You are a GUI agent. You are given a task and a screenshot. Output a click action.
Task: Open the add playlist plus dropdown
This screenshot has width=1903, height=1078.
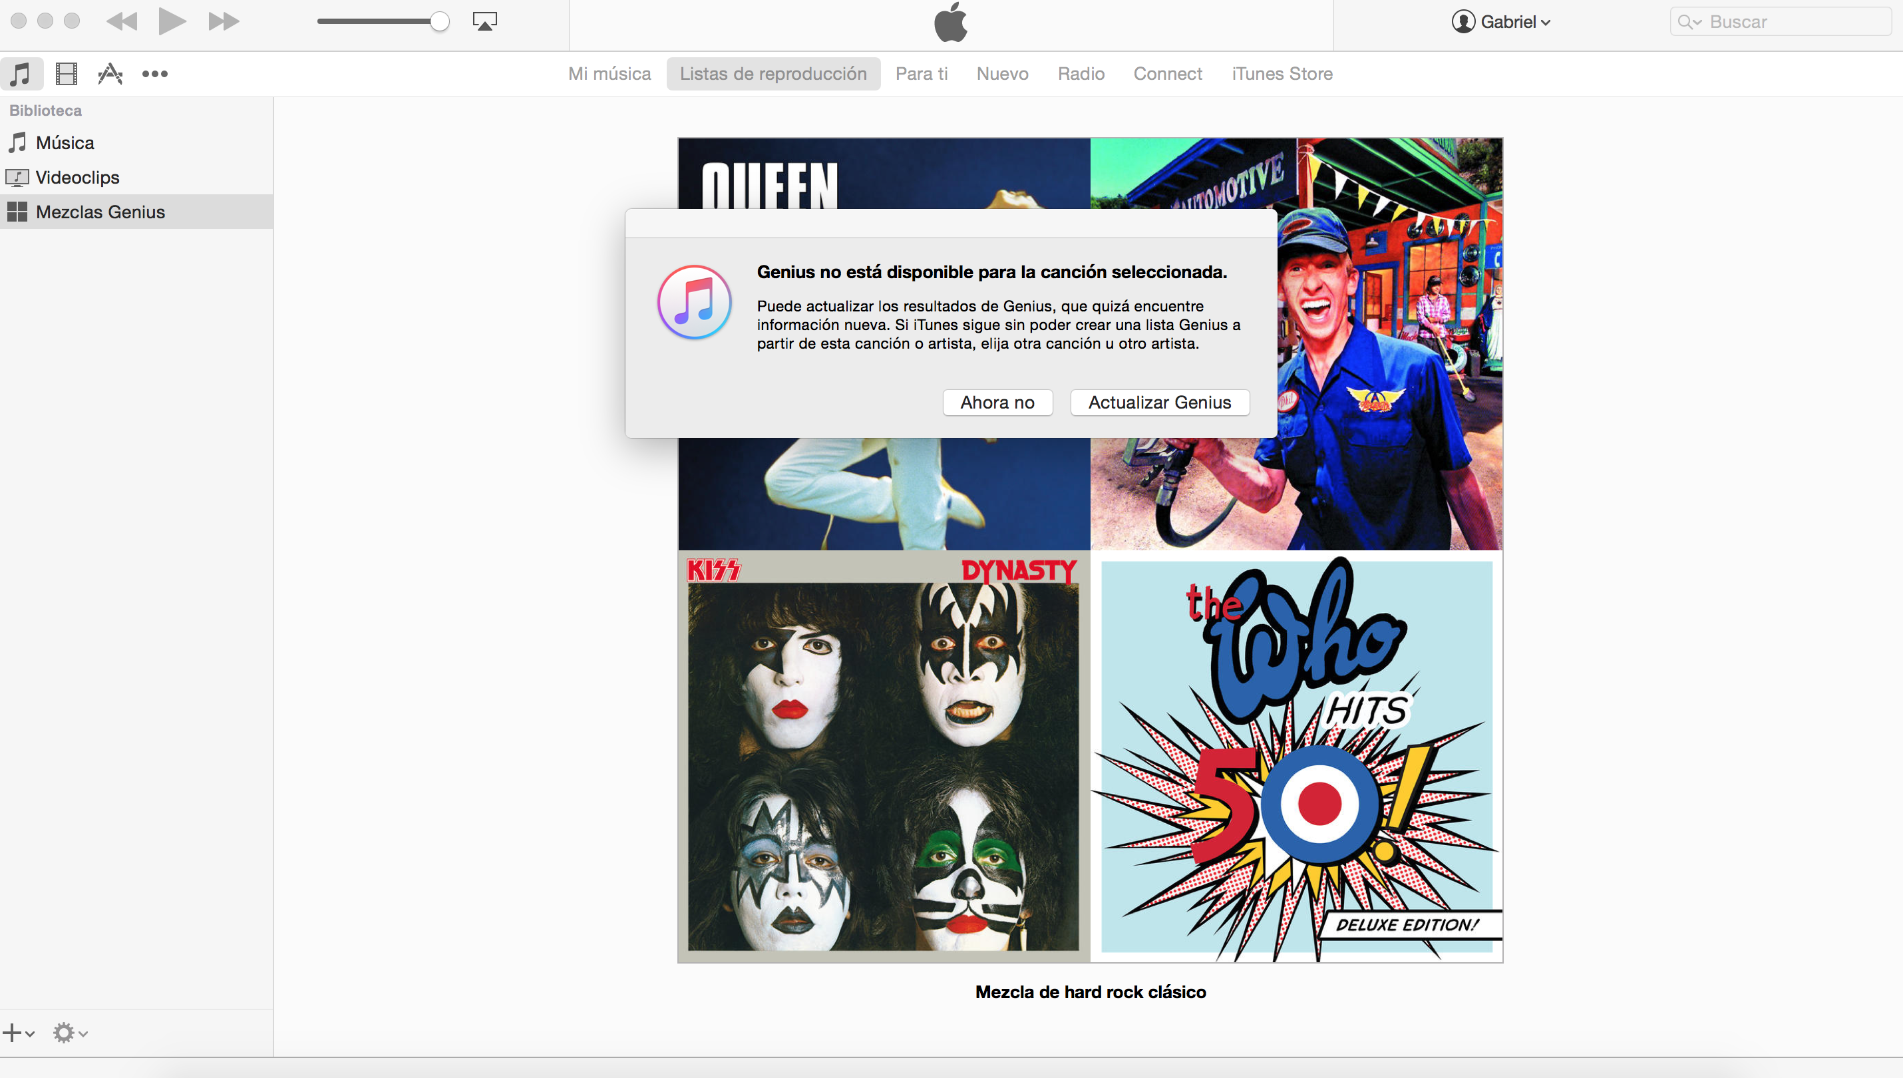pyautogui.click(x=19, y=1033)
